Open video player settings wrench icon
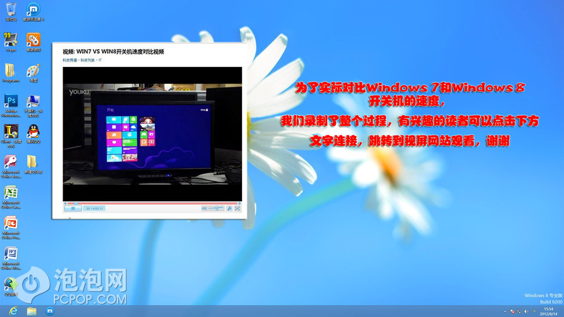The width and height of the screenshot is (564, 317). [x=229, y=208]
